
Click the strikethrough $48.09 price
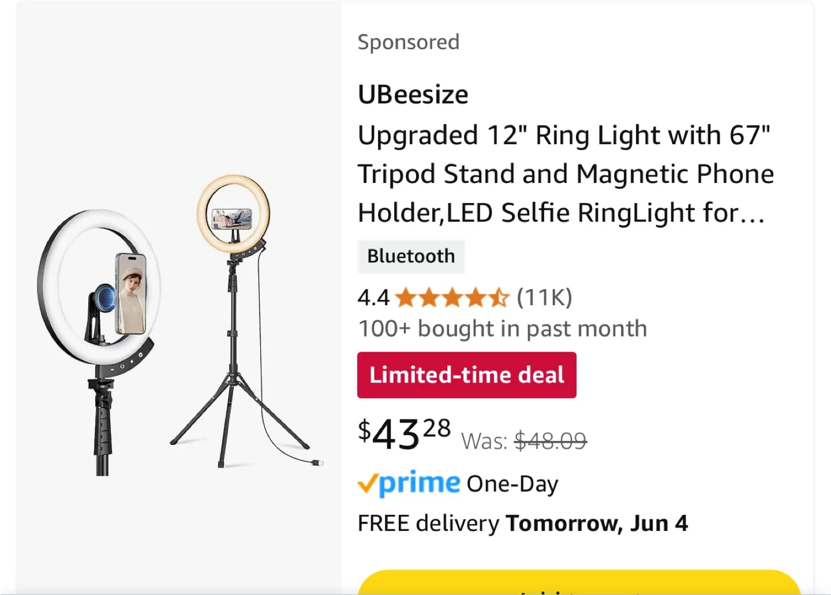[x=549, y=441]
